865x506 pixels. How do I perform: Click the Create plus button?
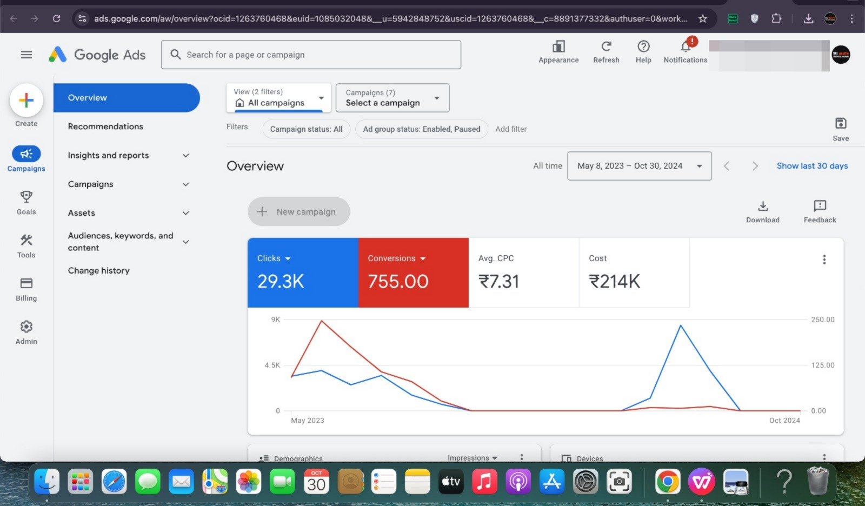(x=26, y=101)
